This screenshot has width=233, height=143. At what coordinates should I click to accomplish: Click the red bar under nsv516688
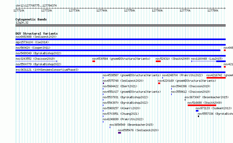pyautogui.click(x=202, y=105)
